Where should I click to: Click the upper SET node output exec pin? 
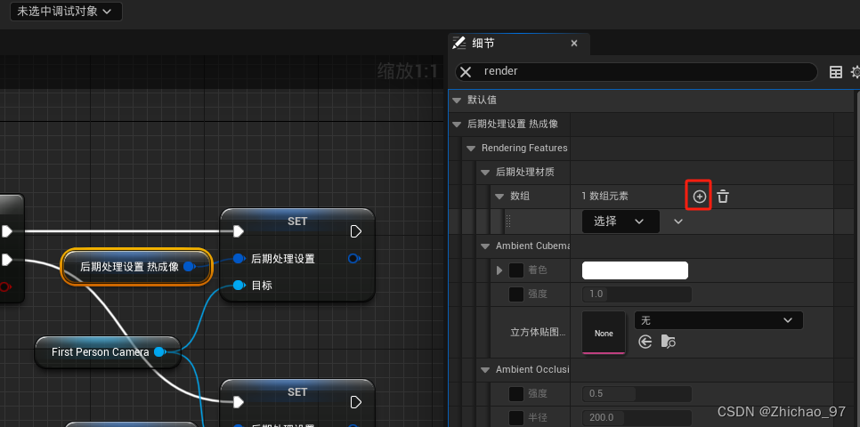[356, 232]
